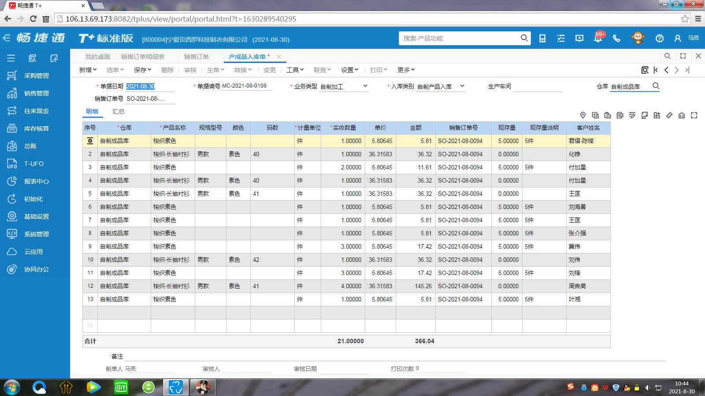Screen dimensions: 705x396
Task: Click the search magnifier in the tab bar
Action: click(x=668, y=56)
